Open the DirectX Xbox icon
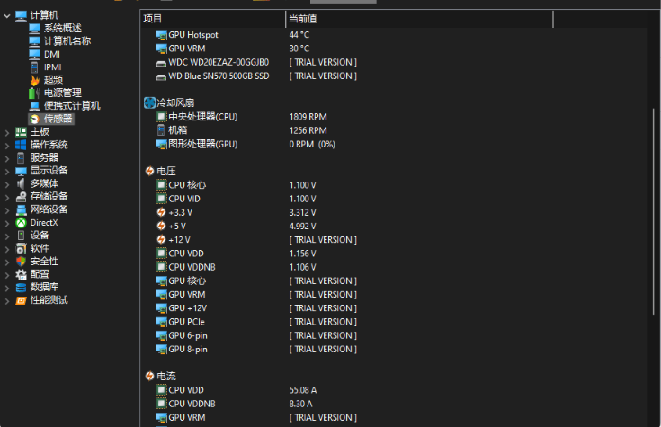Image resolution: width=661 pixels, height=427 pixels. (x=21, y=223)
